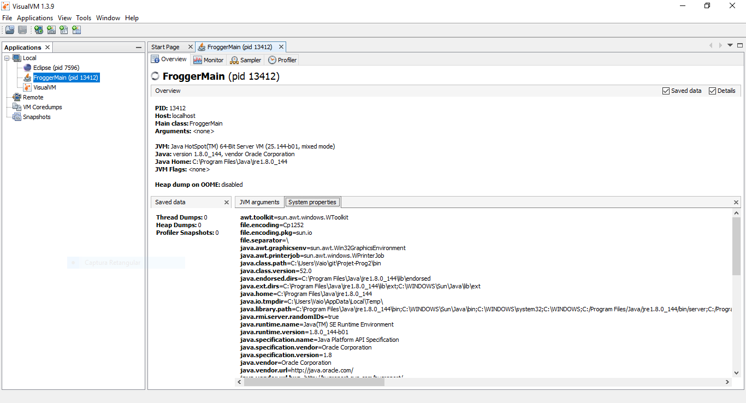Image resolution: width=746 pixels, height=403 pixels.
Task: Click the Add Remote Host toolbar icon
Action: [x=39, y=30]
